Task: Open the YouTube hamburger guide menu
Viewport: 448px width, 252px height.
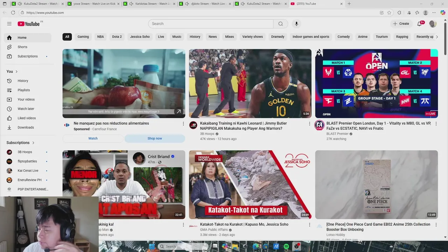Action: click(9, 24)
